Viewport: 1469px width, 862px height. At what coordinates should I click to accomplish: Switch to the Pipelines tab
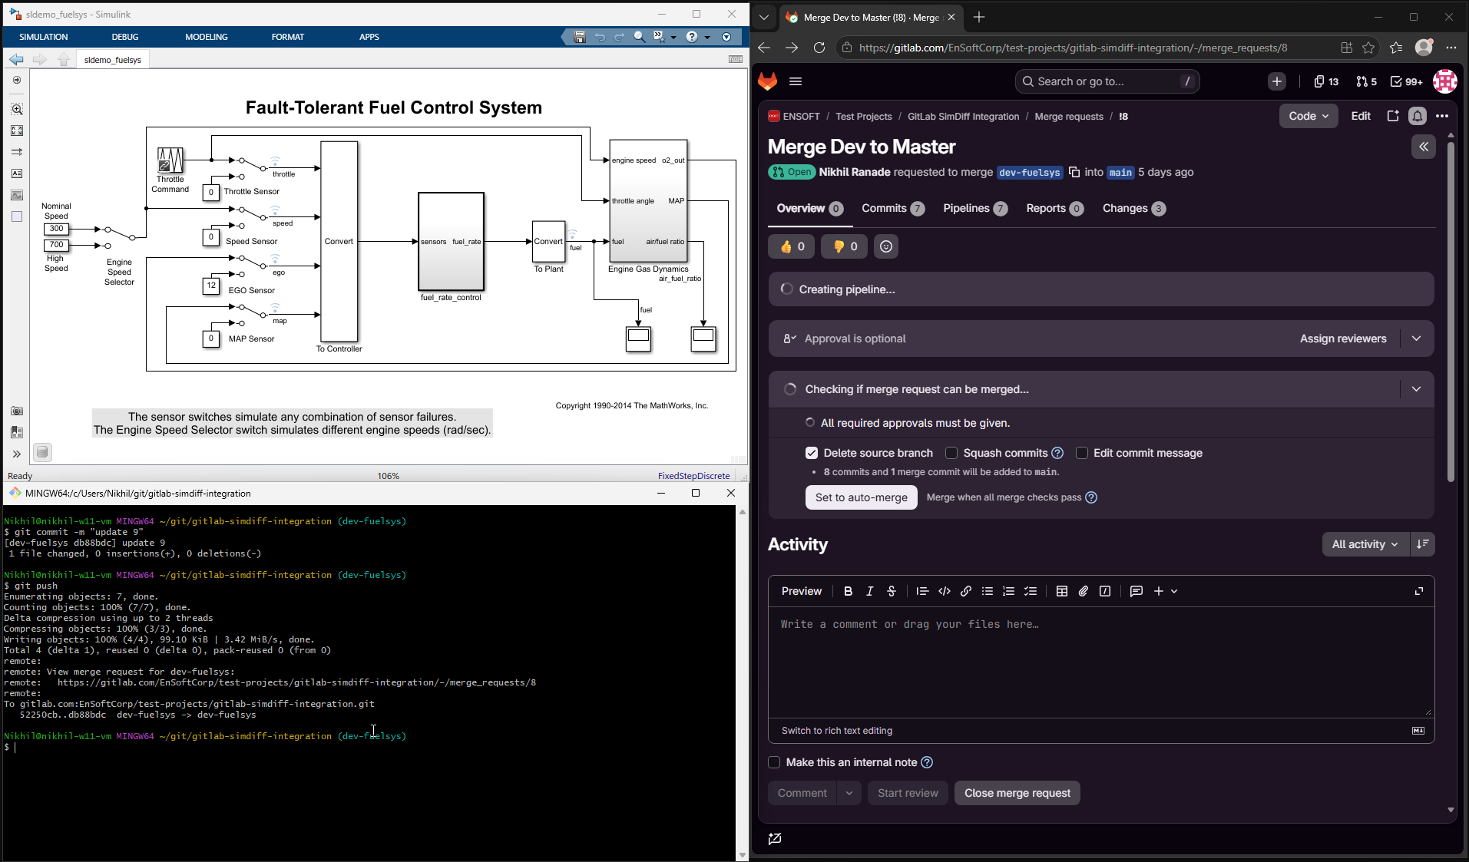point(975,208)
